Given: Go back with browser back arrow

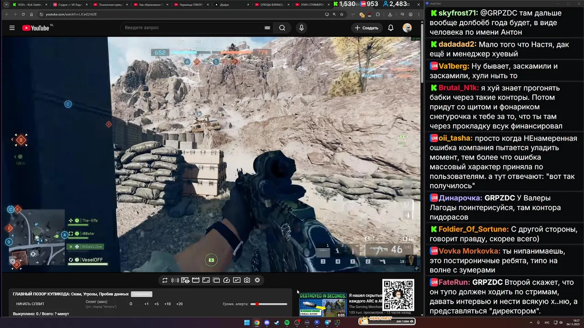Looking at the screenshot, I should coord(6,14).
